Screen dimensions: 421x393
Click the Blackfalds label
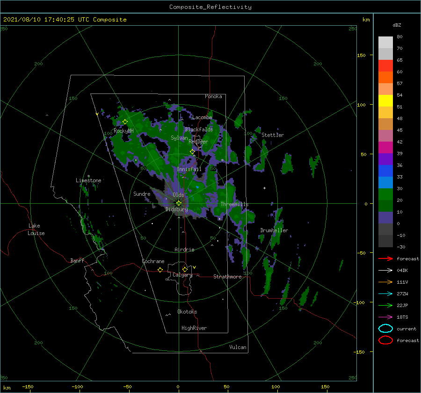point(199,129)
